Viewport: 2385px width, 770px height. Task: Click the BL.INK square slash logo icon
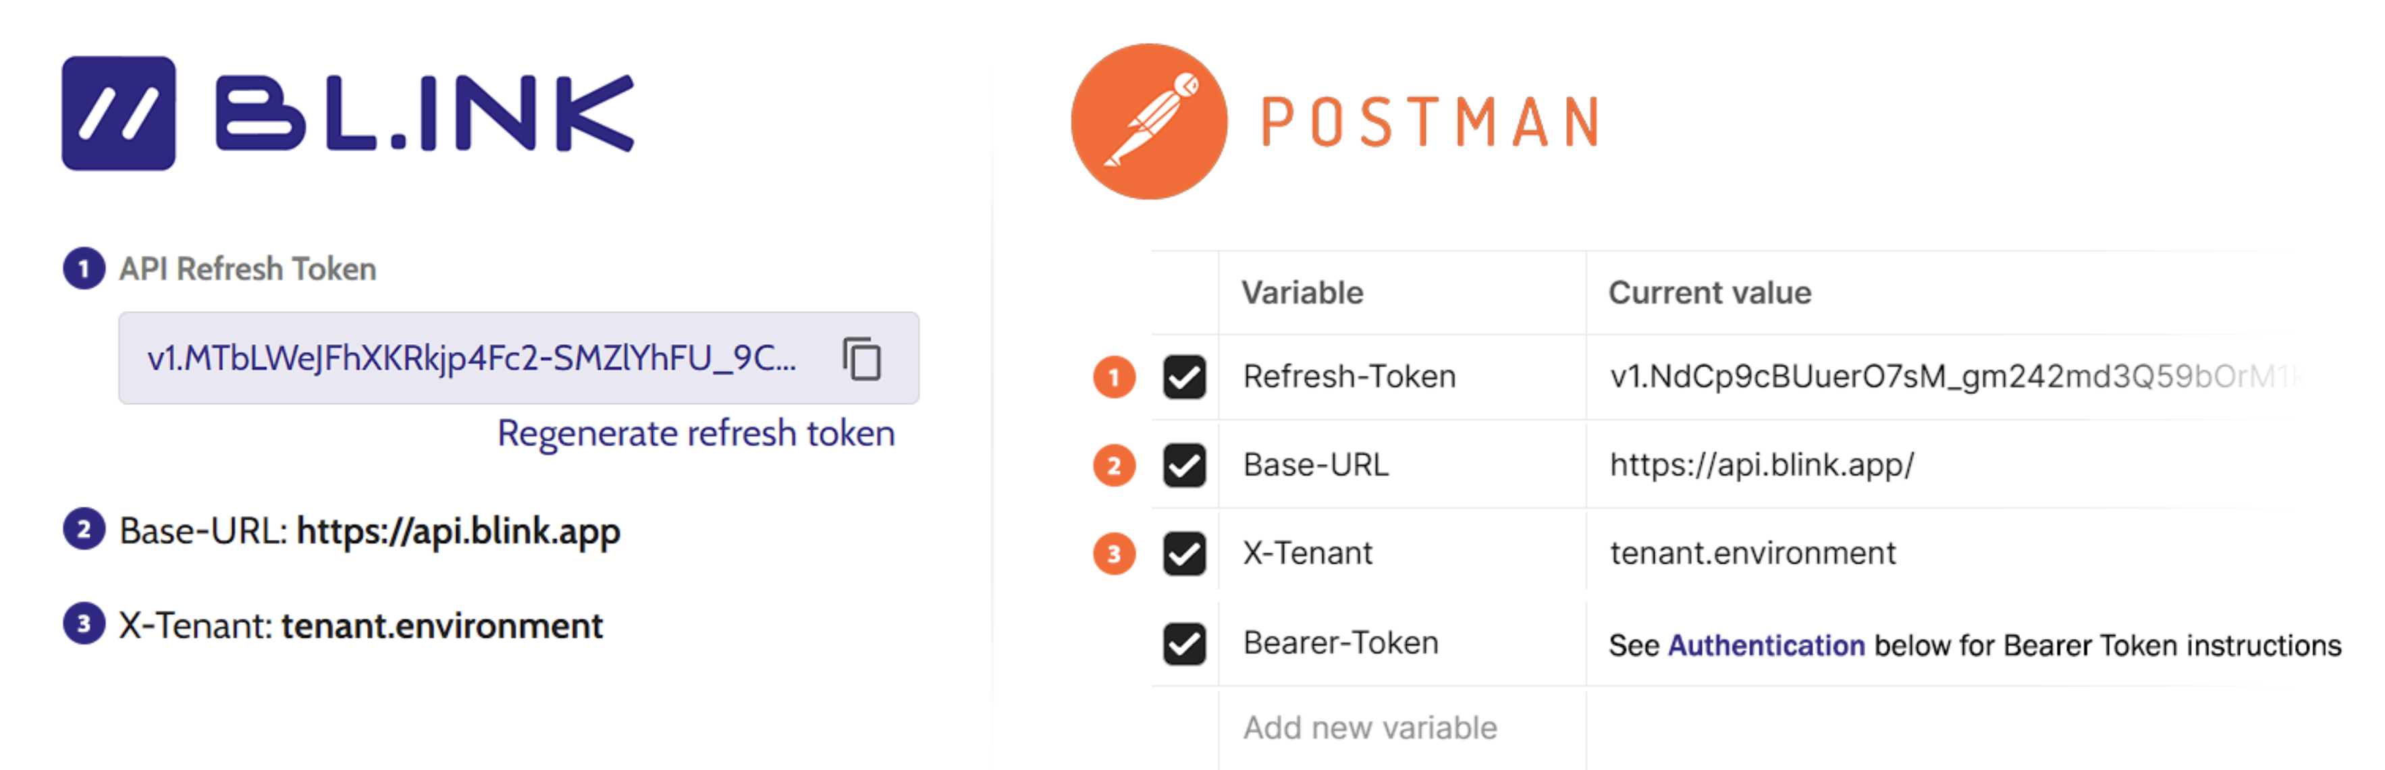[119, 114]
